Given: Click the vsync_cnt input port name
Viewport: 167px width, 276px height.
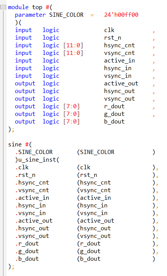Looking at the screenshot, I should tap(119, 53).
